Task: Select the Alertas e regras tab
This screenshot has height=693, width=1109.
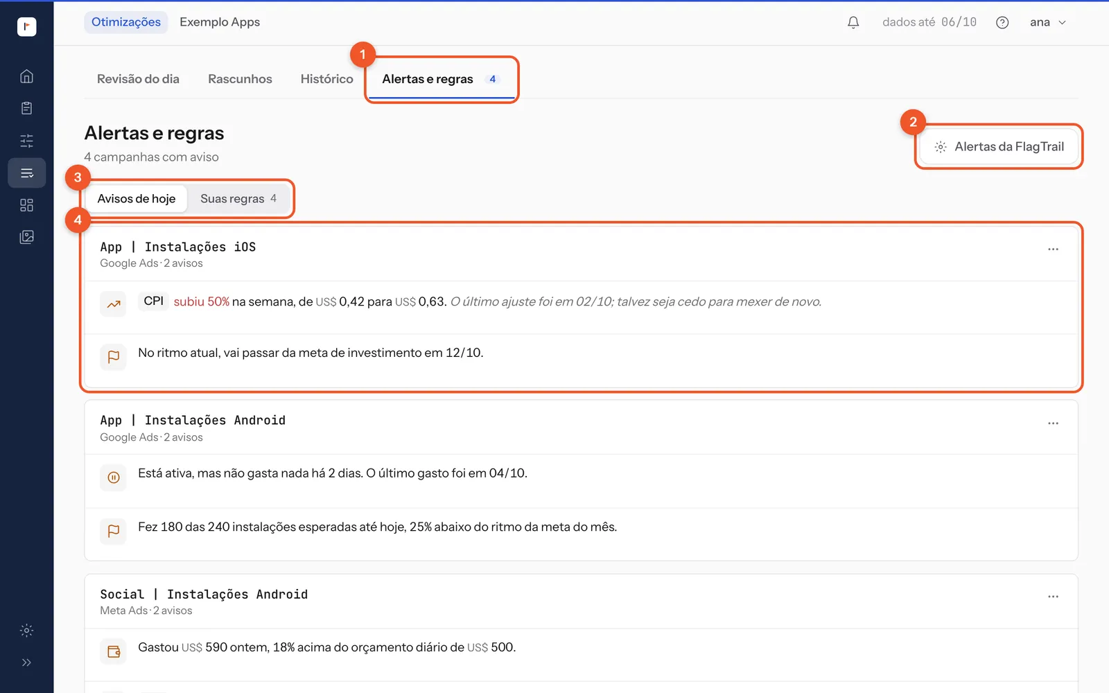Action: pos(441,79)
